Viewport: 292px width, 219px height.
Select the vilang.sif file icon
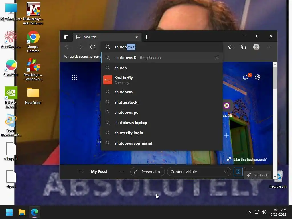coord(11,151)
